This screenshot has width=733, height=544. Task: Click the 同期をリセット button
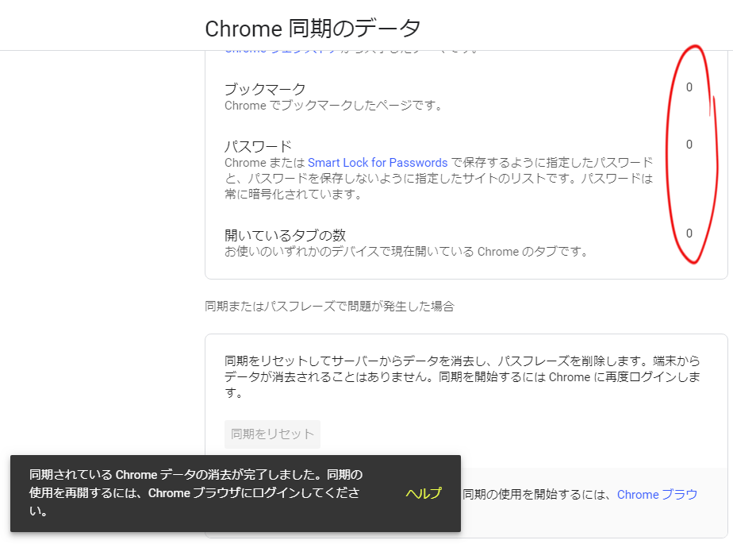[x=272, y=434]
